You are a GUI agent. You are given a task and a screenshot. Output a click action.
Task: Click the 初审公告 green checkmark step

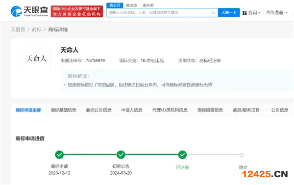121,155
